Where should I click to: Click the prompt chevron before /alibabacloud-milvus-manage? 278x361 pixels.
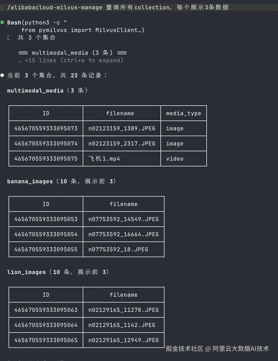pos(2,7)
